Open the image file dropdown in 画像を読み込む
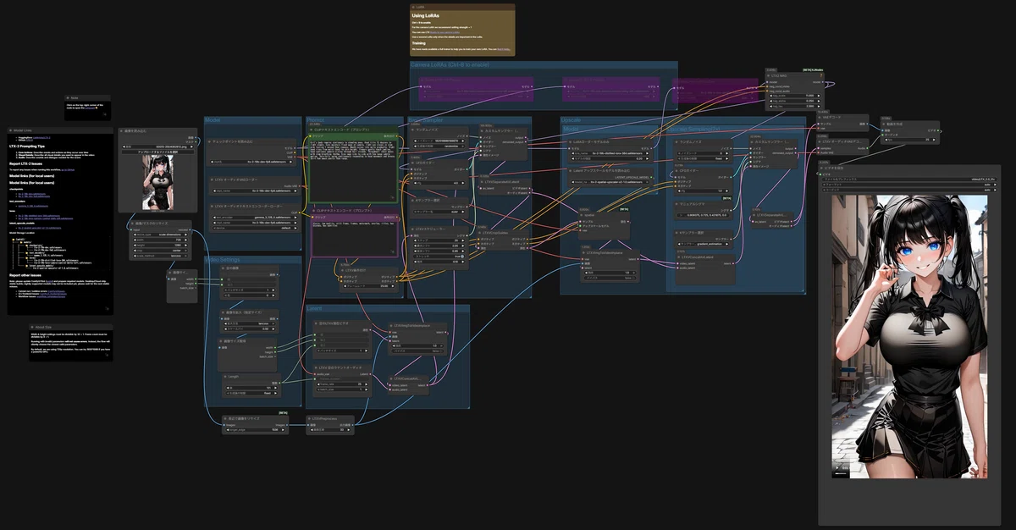The width and height of the screenshot is (1016, 530). pyautogui.click(x=157, y=146)
